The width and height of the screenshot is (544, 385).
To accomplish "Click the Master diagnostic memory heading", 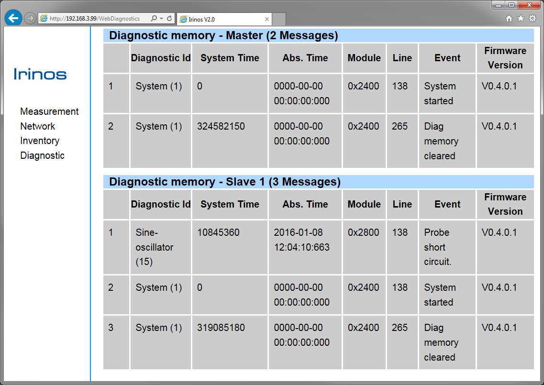I will 319,35.
